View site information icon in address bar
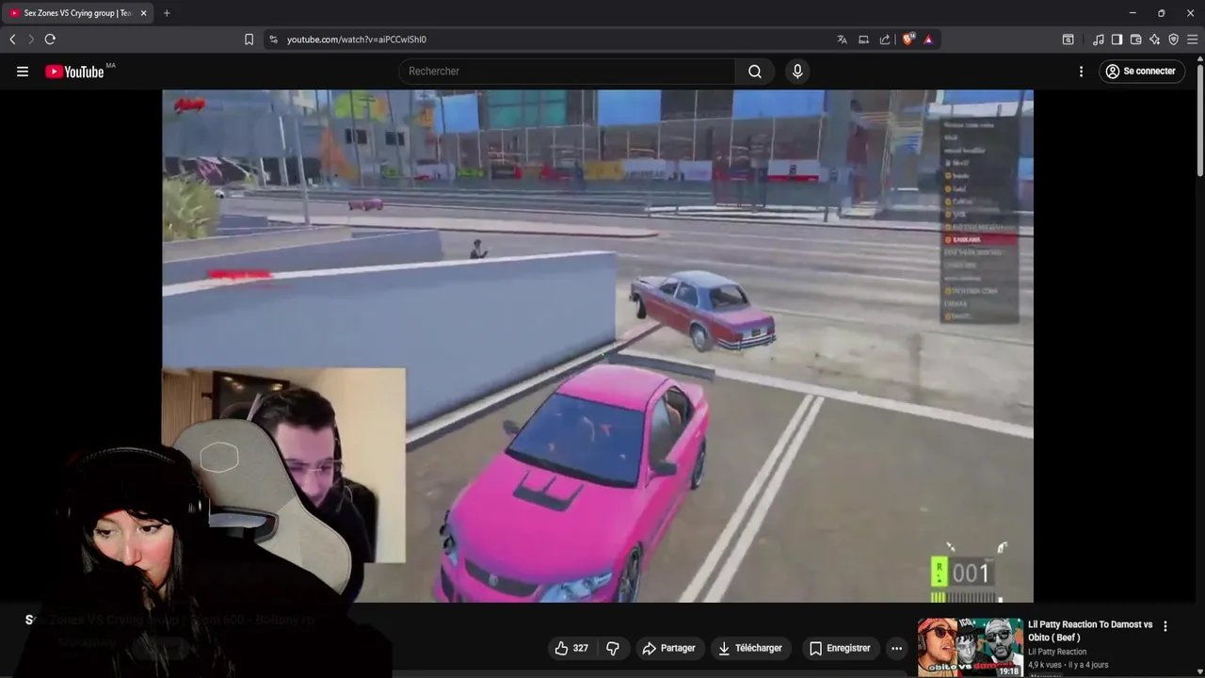This screenshot has height=678, width=1205. (274, 40)
